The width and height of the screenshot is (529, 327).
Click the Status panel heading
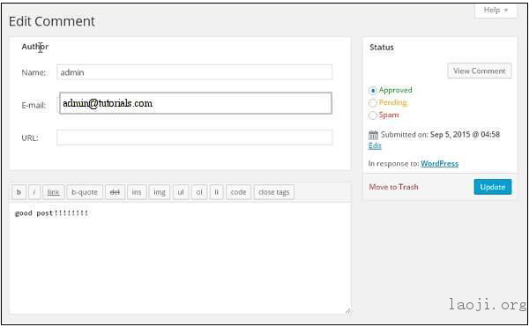(x=382, y=48)
